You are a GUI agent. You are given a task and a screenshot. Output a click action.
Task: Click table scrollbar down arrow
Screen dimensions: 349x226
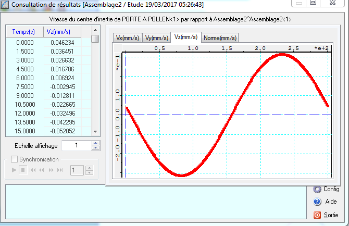95,132
